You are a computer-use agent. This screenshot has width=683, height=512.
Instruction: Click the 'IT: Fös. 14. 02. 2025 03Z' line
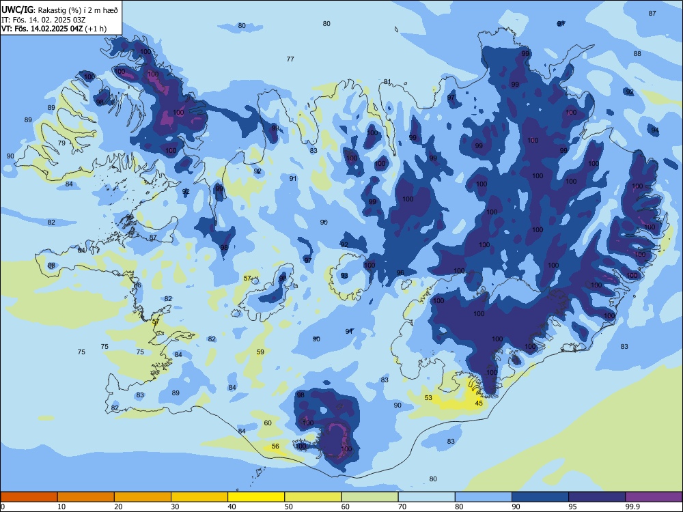tap(44, 20)
